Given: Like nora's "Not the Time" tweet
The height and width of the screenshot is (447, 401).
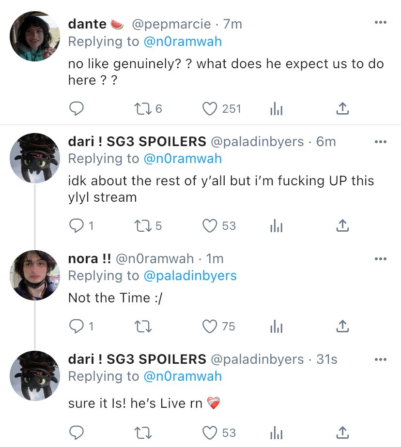Looking at the screenshot, I should point(210,327).
